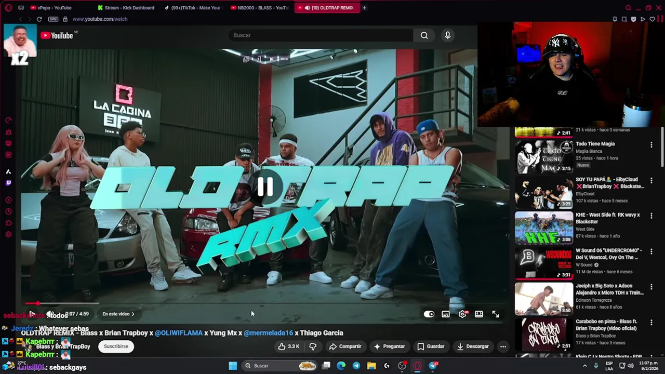Open the workspaces icon beside the Opera logo
Viewport: 665px width, 374px height.
point(21,8)
